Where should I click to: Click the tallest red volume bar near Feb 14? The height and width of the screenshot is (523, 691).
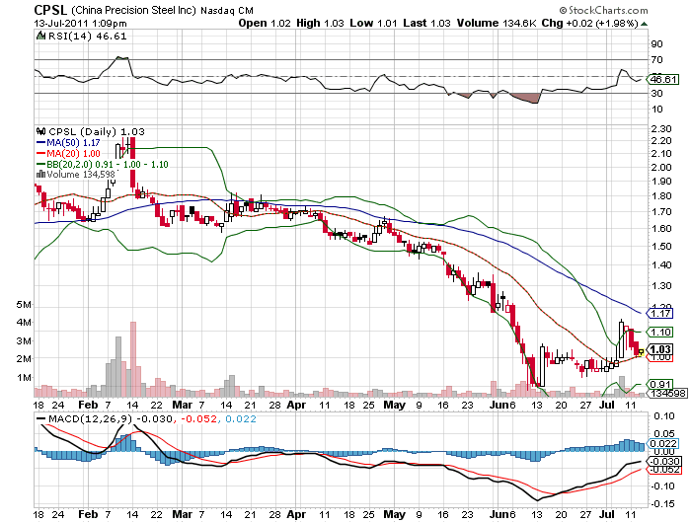(133, 359)
